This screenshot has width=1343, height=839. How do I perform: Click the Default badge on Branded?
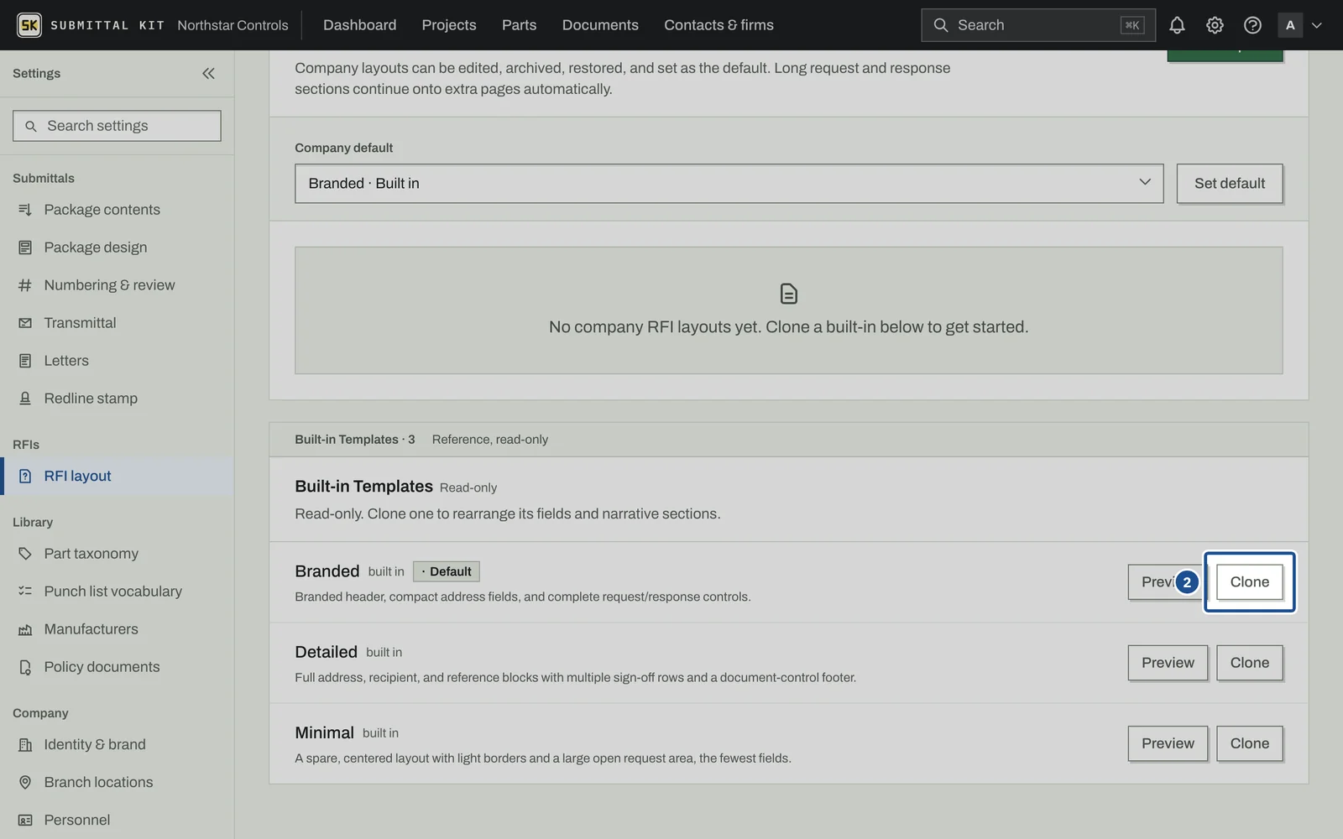(x=447, y=571)
